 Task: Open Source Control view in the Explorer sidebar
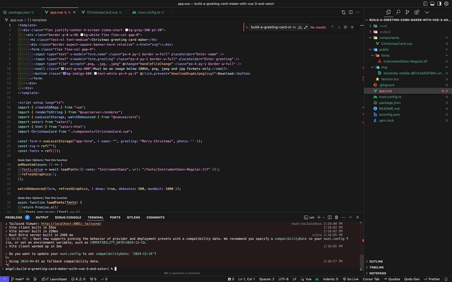[407, 12]
